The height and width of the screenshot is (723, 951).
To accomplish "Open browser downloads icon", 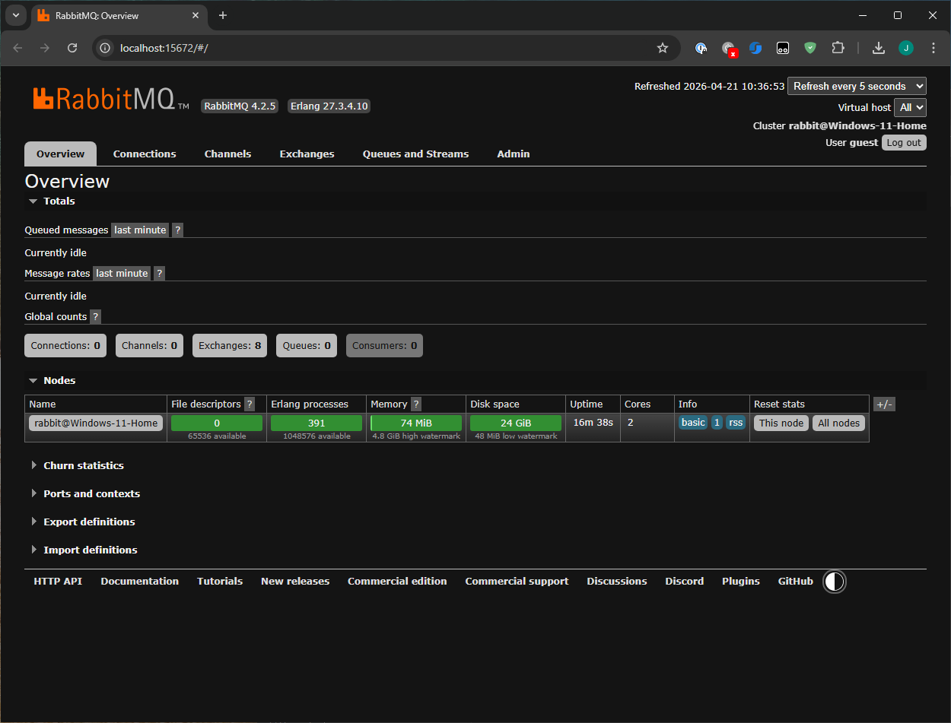I will [879, 48].
